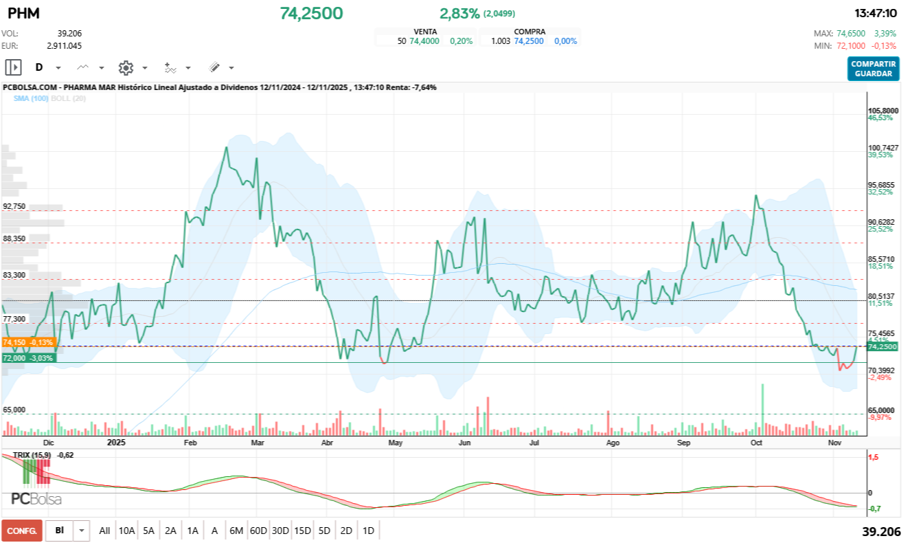Select the drawing tools pencil icon
This screenshot has width=910, height=545.
pos(214,67)
